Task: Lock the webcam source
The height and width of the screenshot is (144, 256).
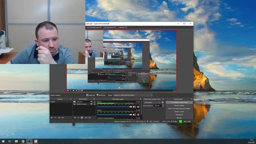Action: (x=94, y=102)
